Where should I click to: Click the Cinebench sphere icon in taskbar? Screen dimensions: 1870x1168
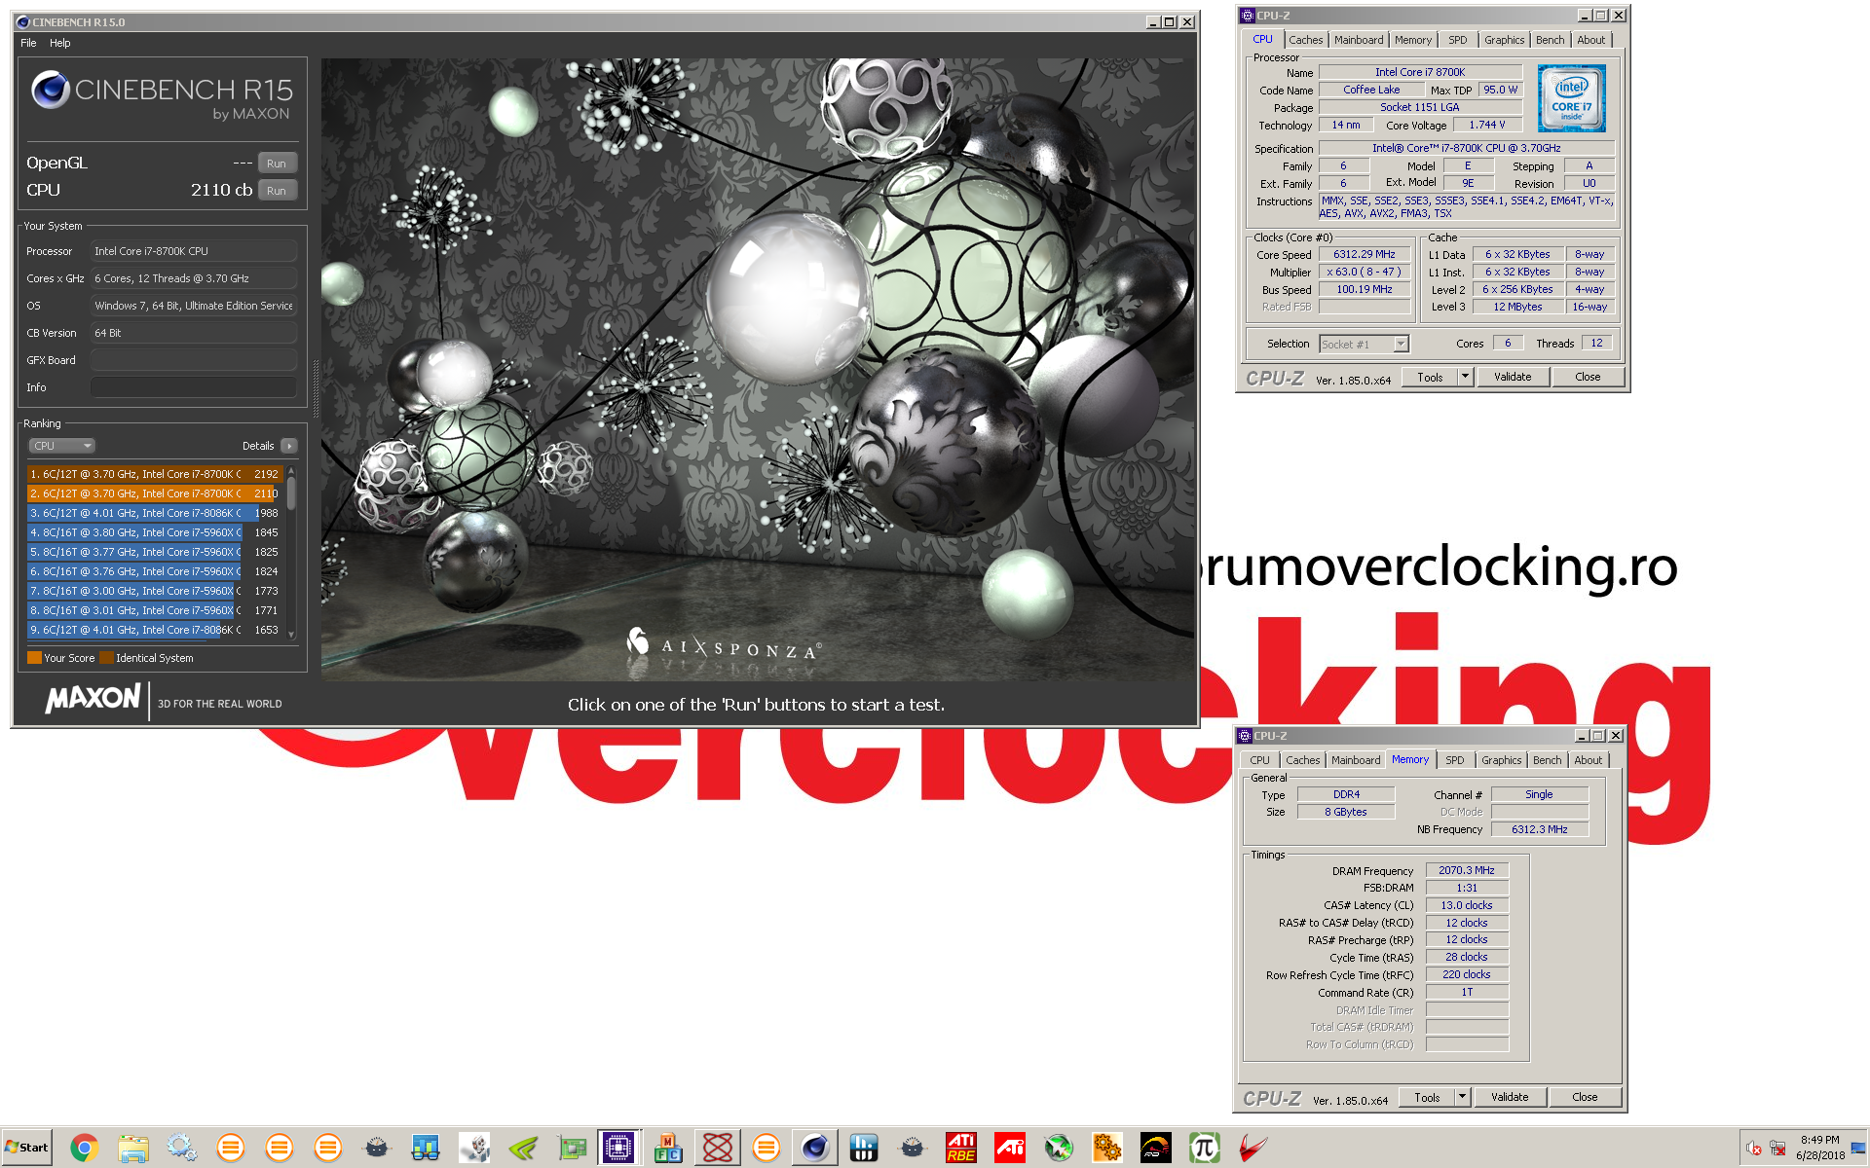pyautogui.click(x=814, y=1149)
